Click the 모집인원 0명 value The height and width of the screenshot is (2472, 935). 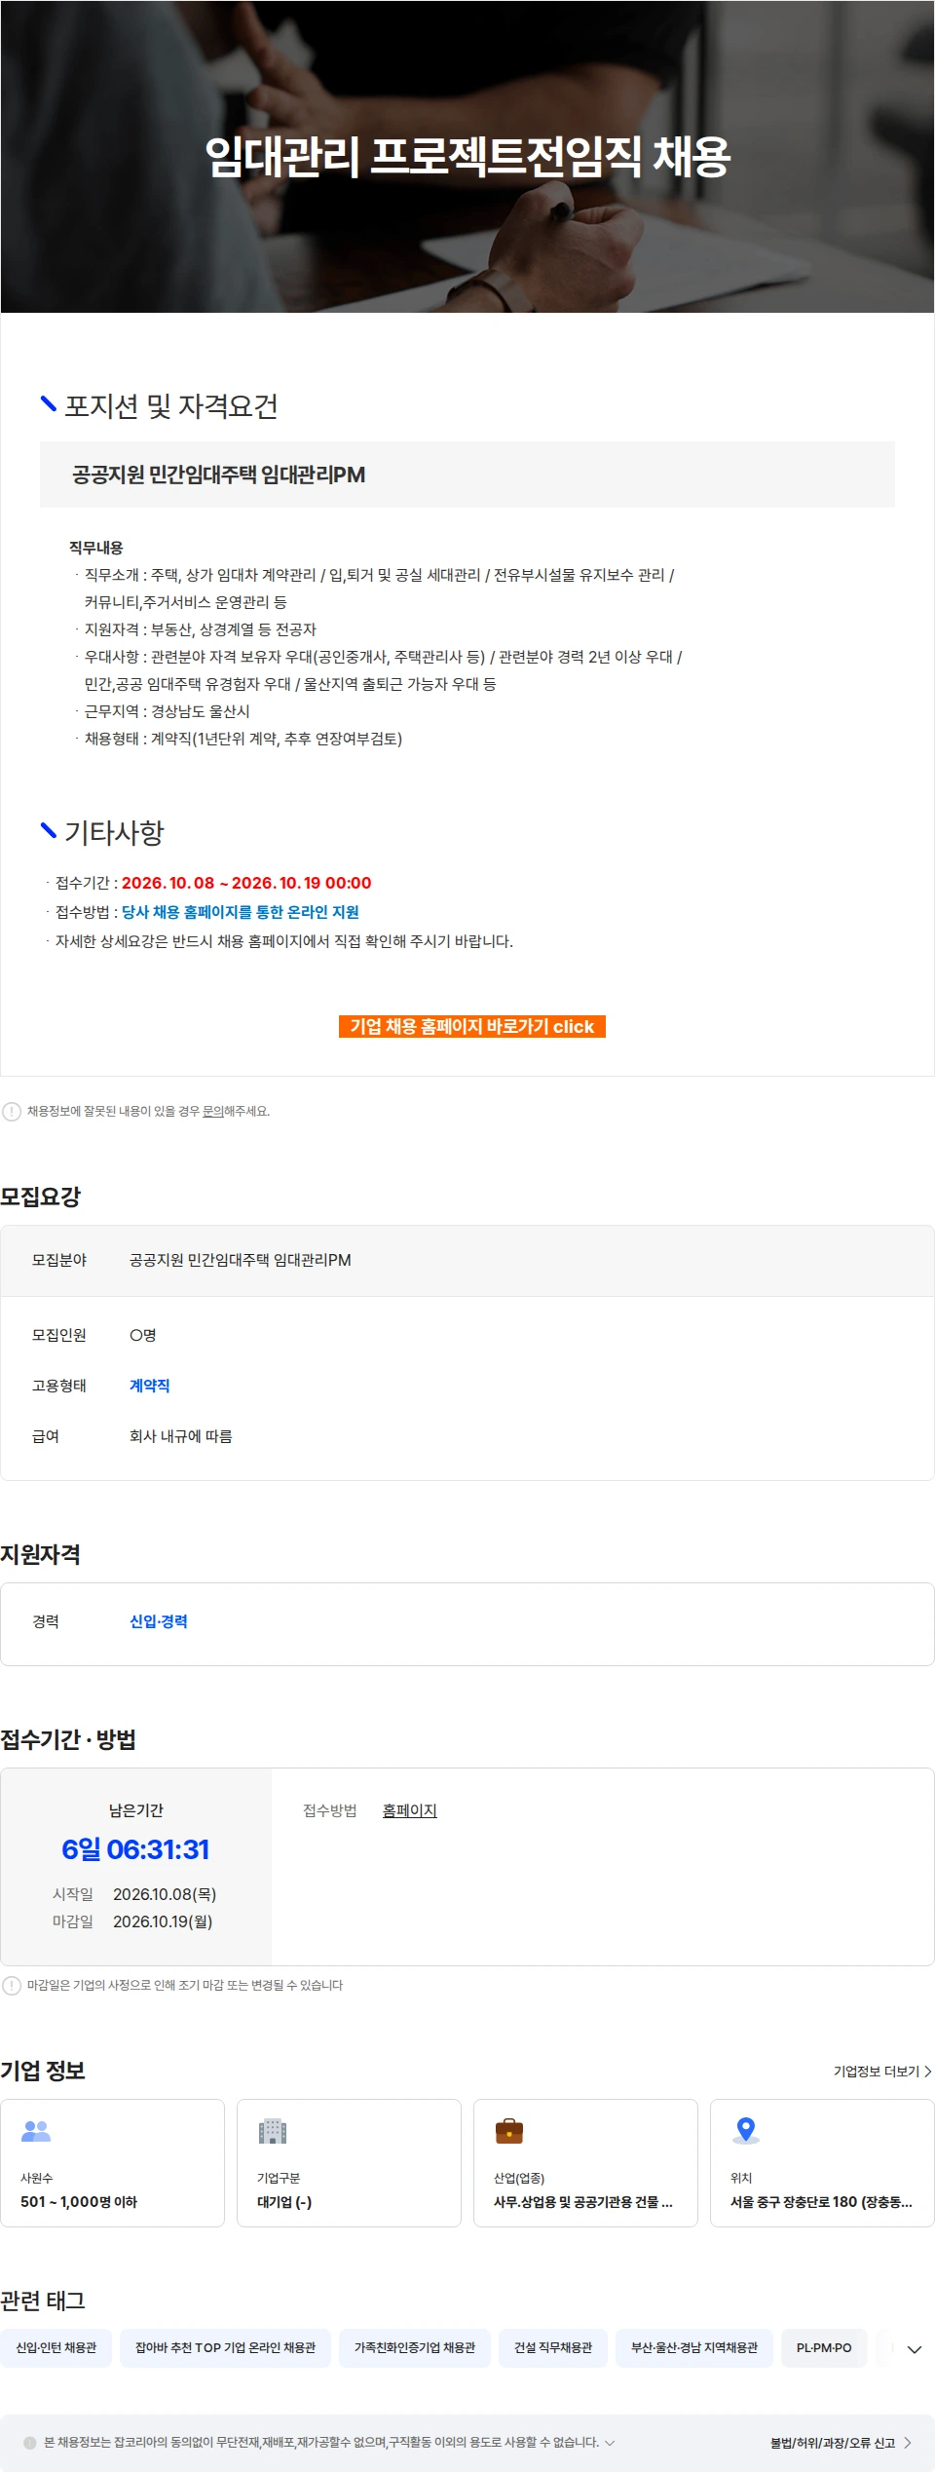pos(143,1335)
